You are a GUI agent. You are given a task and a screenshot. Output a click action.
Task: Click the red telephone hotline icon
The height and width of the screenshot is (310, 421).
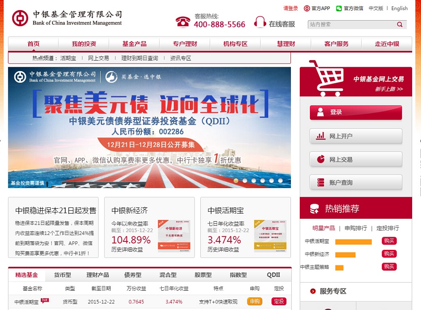coord(183,22)
